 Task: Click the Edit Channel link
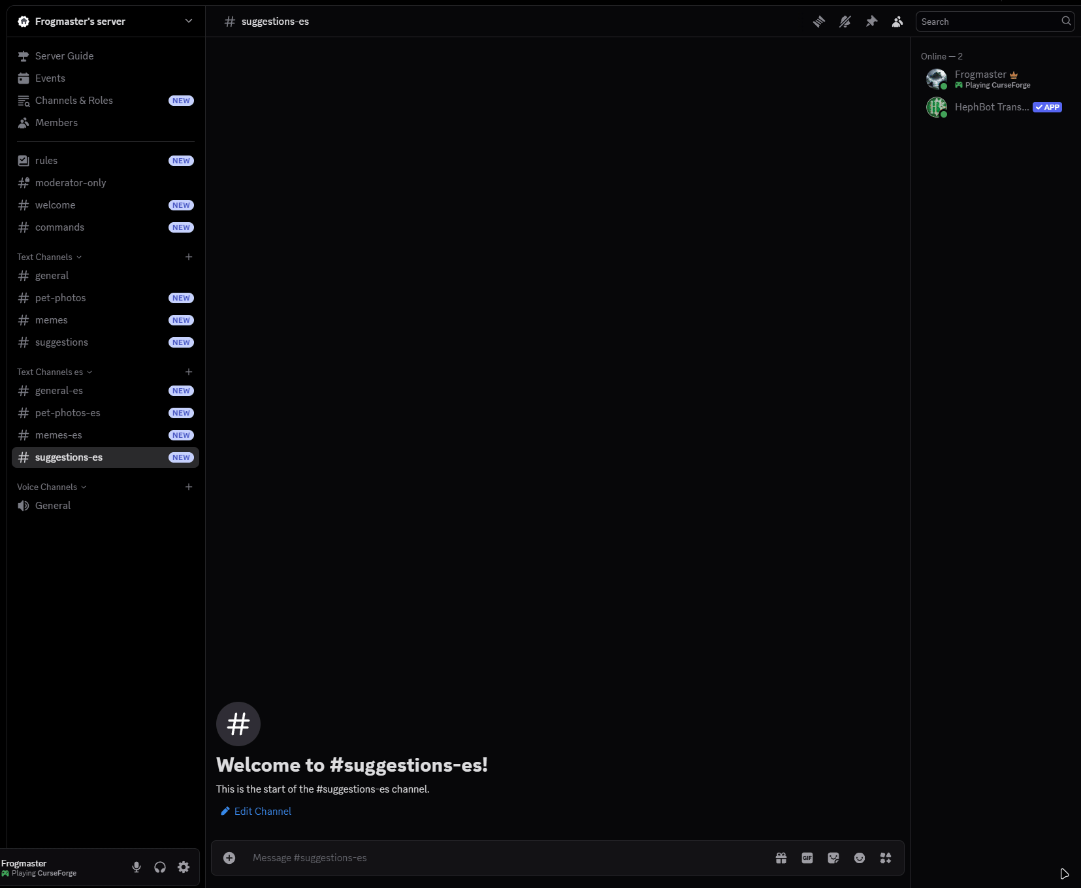(262, 811)
